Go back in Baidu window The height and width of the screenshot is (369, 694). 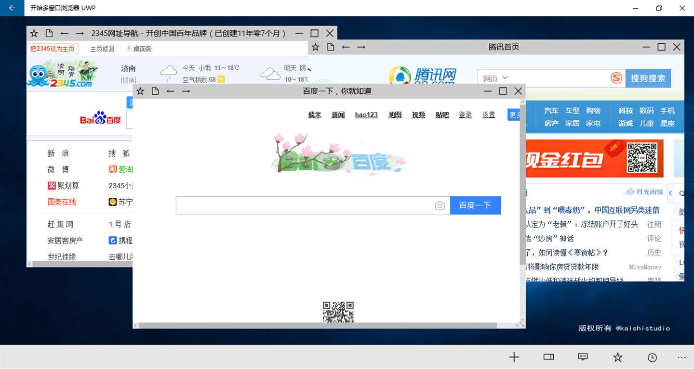click(x=171, y=91)
